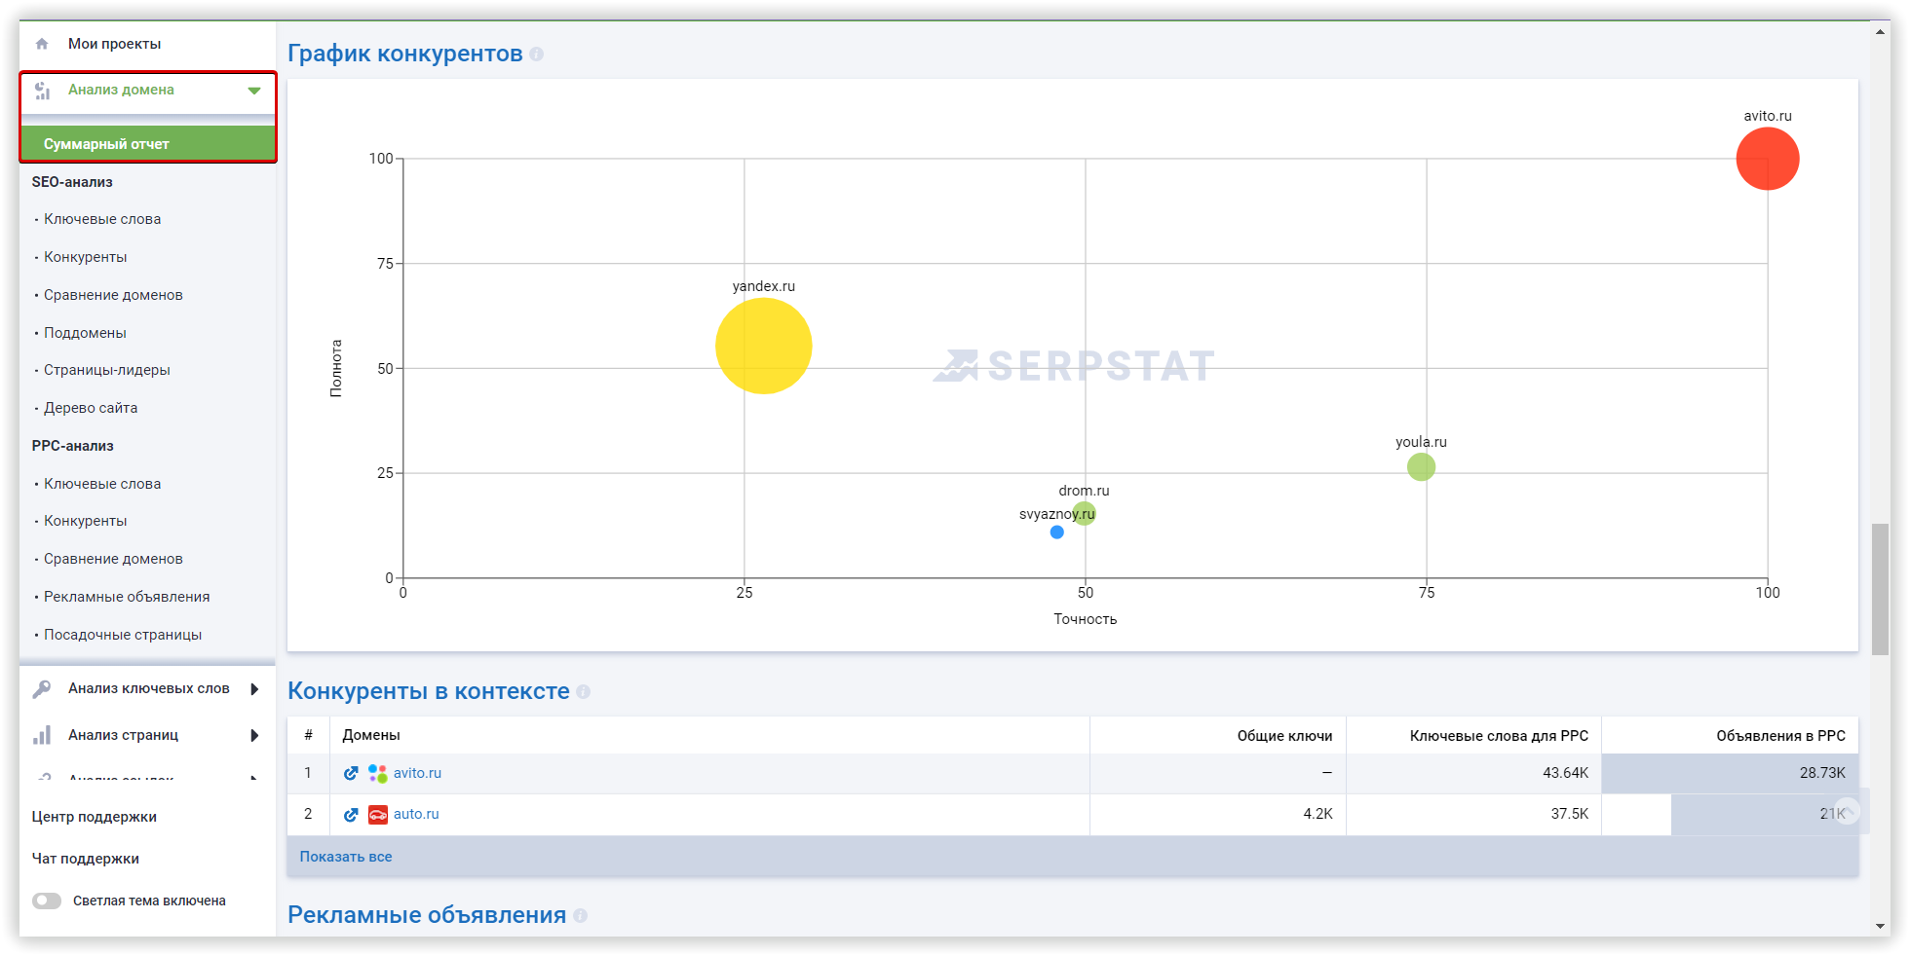This screenshot has height=956, width=1910.
Task: Click the avito.ru domain link
Action: (417, 773)
